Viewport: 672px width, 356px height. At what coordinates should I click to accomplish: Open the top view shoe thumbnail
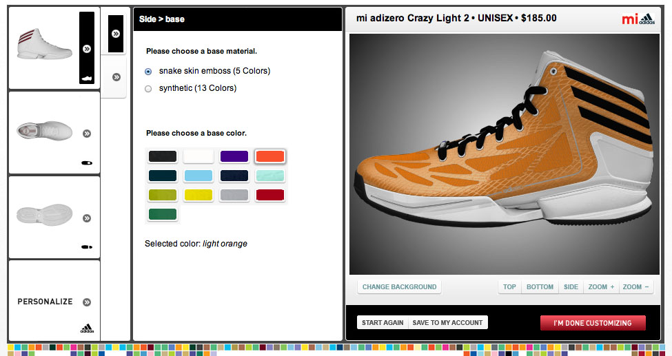(45, 131)
